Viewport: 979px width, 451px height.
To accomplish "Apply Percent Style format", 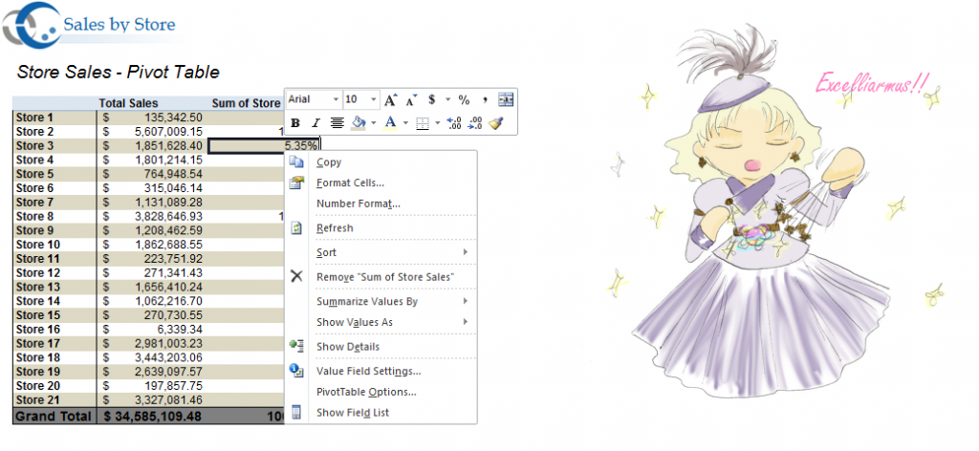I will click(x=464, y=99).
